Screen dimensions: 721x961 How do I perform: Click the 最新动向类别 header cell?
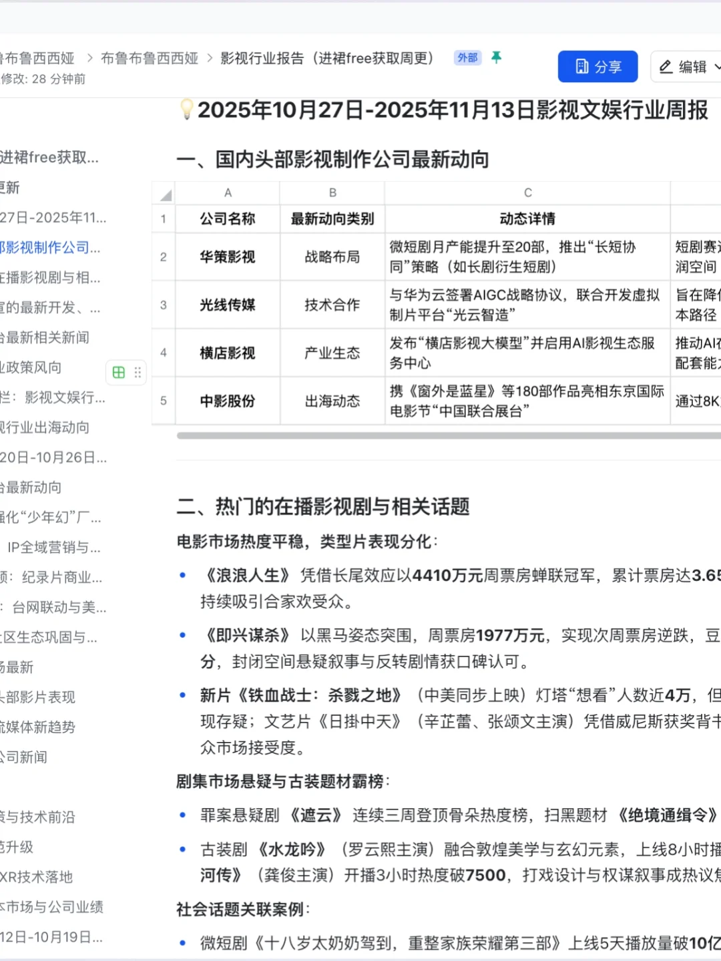332,219
